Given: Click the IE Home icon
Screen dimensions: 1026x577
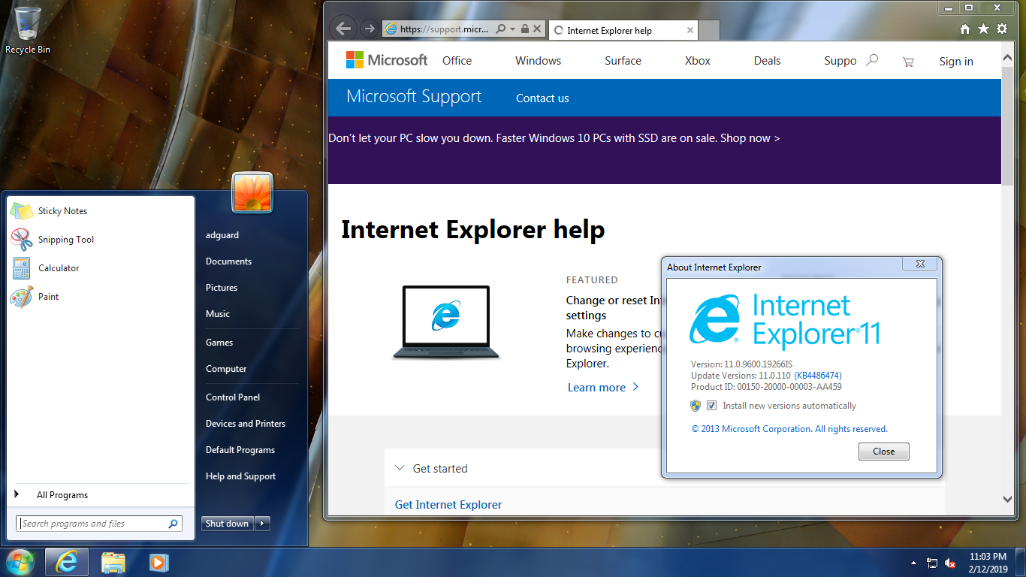Looking at the screenshot, I should [966, 29].
